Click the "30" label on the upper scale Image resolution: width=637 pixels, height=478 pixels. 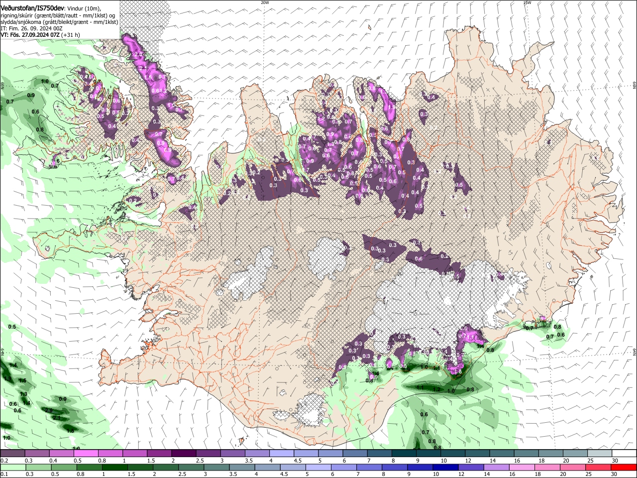click(x=615, y=461)
